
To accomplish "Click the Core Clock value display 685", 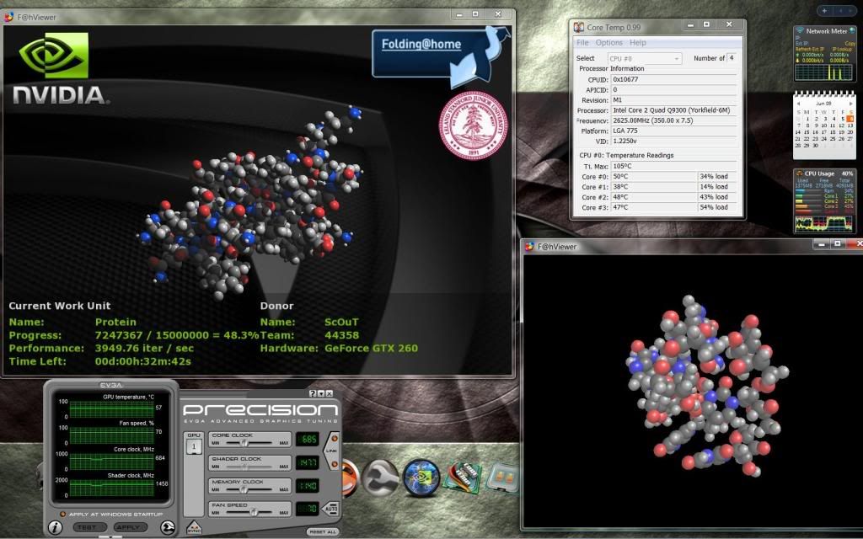I will point(307,439).
